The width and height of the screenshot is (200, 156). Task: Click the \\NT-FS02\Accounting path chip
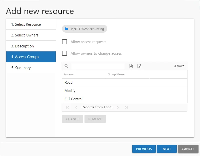(84, 29)
